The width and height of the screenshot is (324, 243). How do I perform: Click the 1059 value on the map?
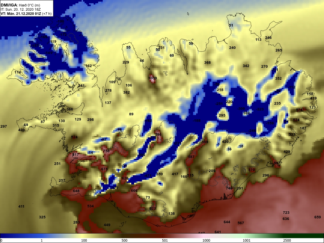pos(153,78)
